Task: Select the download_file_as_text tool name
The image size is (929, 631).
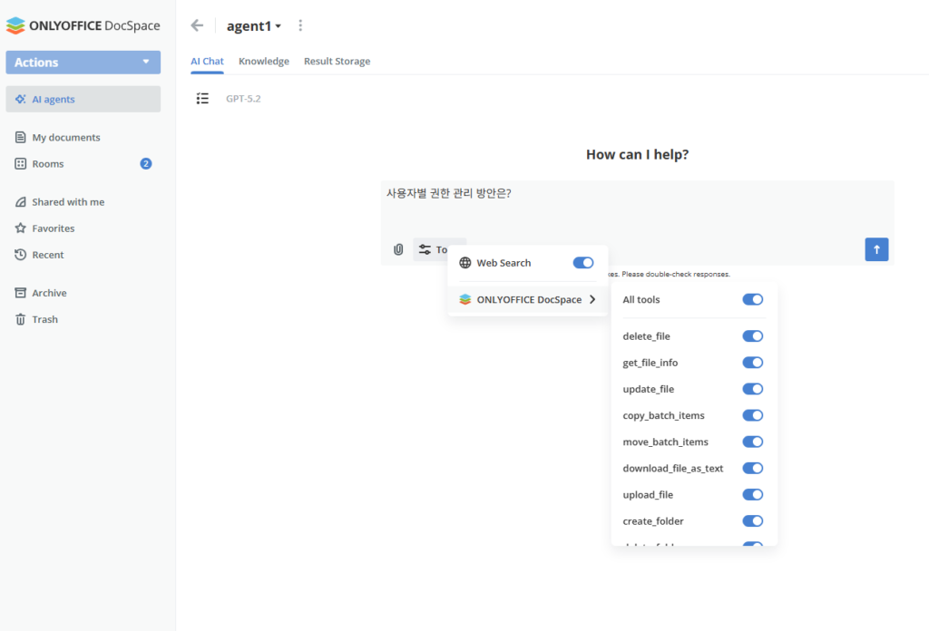Action: [x=673, y=468]
